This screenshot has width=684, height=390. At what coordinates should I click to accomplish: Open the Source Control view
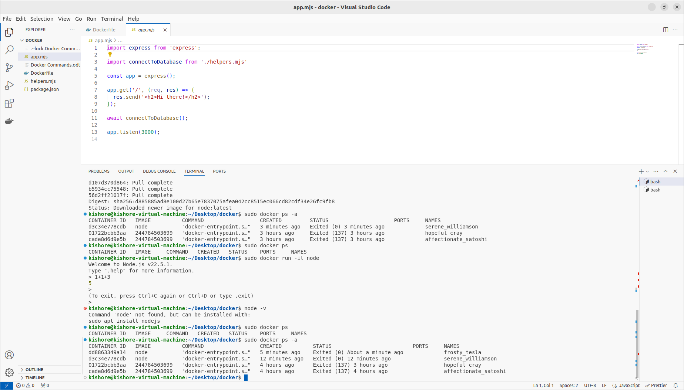pos(9,68)
